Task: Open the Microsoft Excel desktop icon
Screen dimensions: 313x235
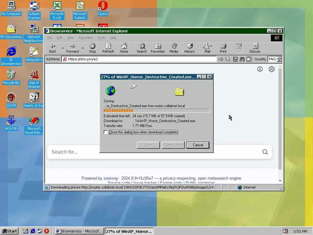Action: (57, 10)
